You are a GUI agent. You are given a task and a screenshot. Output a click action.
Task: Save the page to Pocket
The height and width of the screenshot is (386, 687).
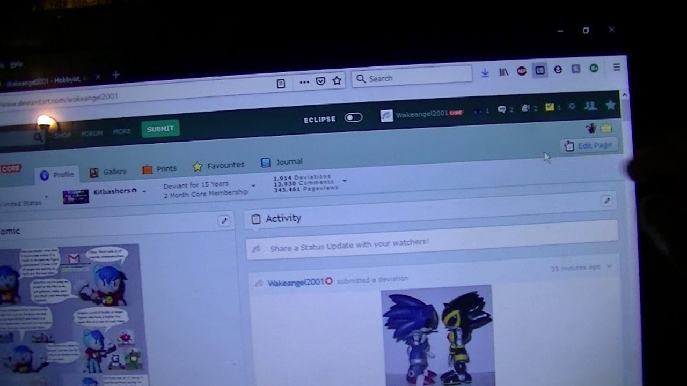pyautogui.click(x=320, y=81)
